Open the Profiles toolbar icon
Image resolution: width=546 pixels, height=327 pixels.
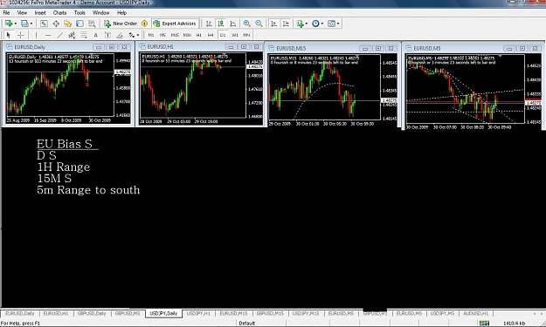click(24, 24)
